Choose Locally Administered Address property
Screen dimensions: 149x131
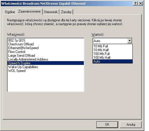46,59
